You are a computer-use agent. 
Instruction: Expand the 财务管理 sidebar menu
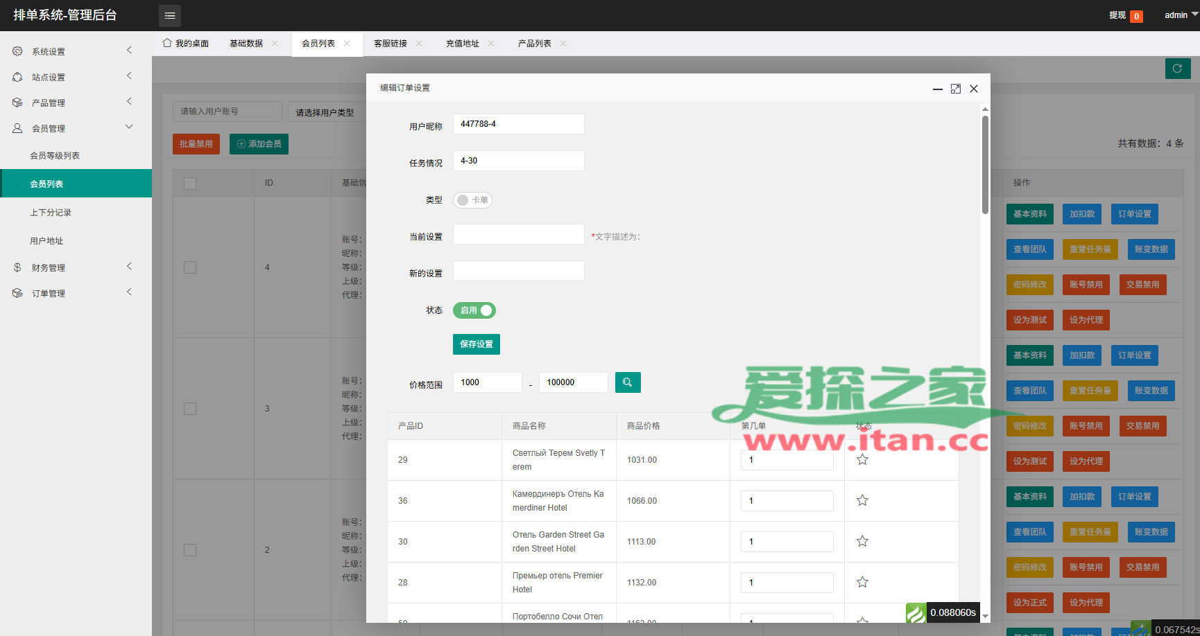(x=76, y=267)
